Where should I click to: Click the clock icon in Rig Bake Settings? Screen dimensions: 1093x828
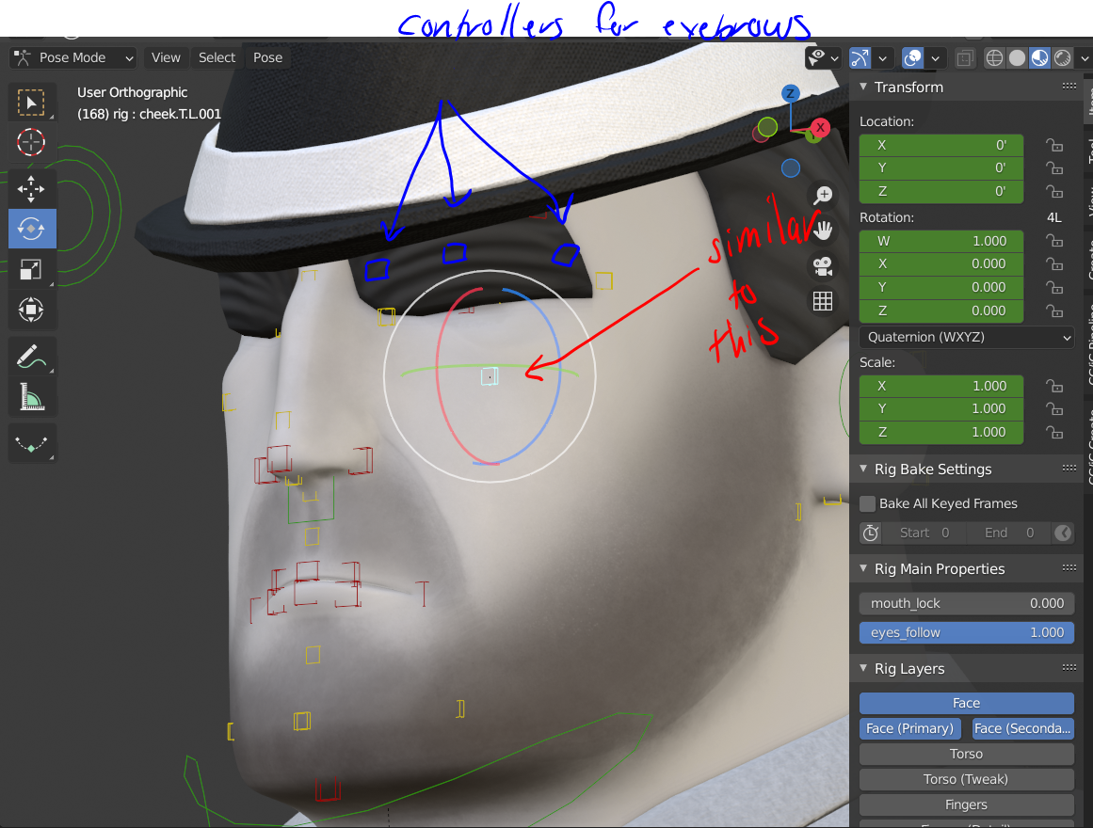tap(871, 533)
